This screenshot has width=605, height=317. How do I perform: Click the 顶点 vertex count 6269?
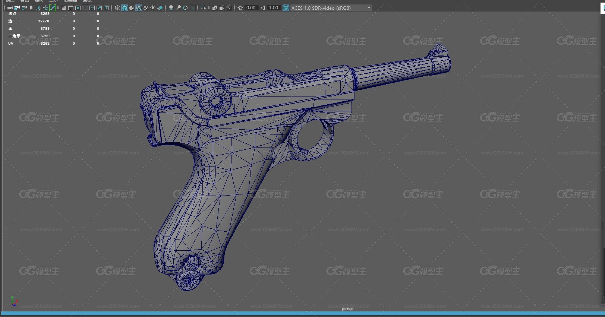click(x=45, y=14)
